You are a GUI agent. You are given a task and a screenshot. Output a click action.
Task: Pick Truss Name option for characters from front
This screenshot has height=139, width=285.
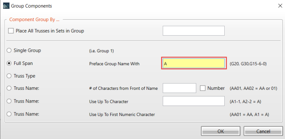click(x=9, y=88)
